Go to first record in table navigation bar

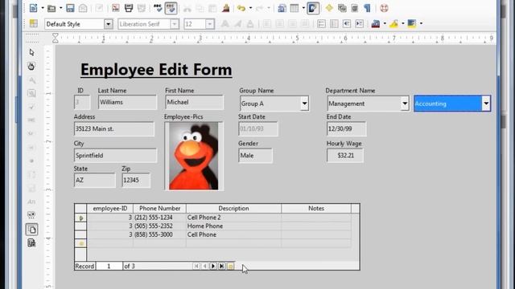(x=196, y=266)
